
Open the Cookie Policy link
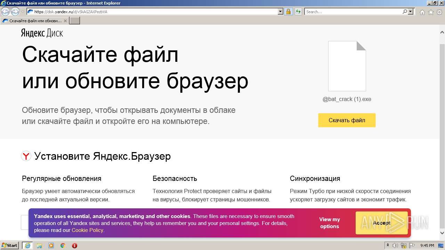coord(87,230)
